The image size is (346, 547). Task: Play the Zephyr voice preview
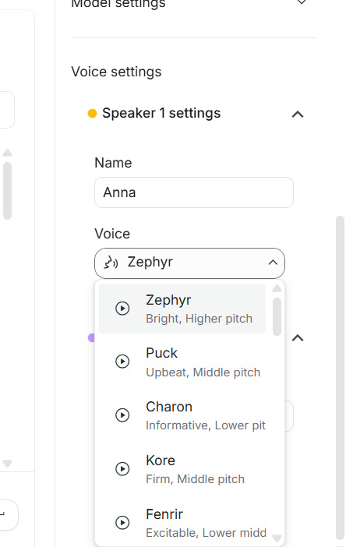tap(122, 309)
